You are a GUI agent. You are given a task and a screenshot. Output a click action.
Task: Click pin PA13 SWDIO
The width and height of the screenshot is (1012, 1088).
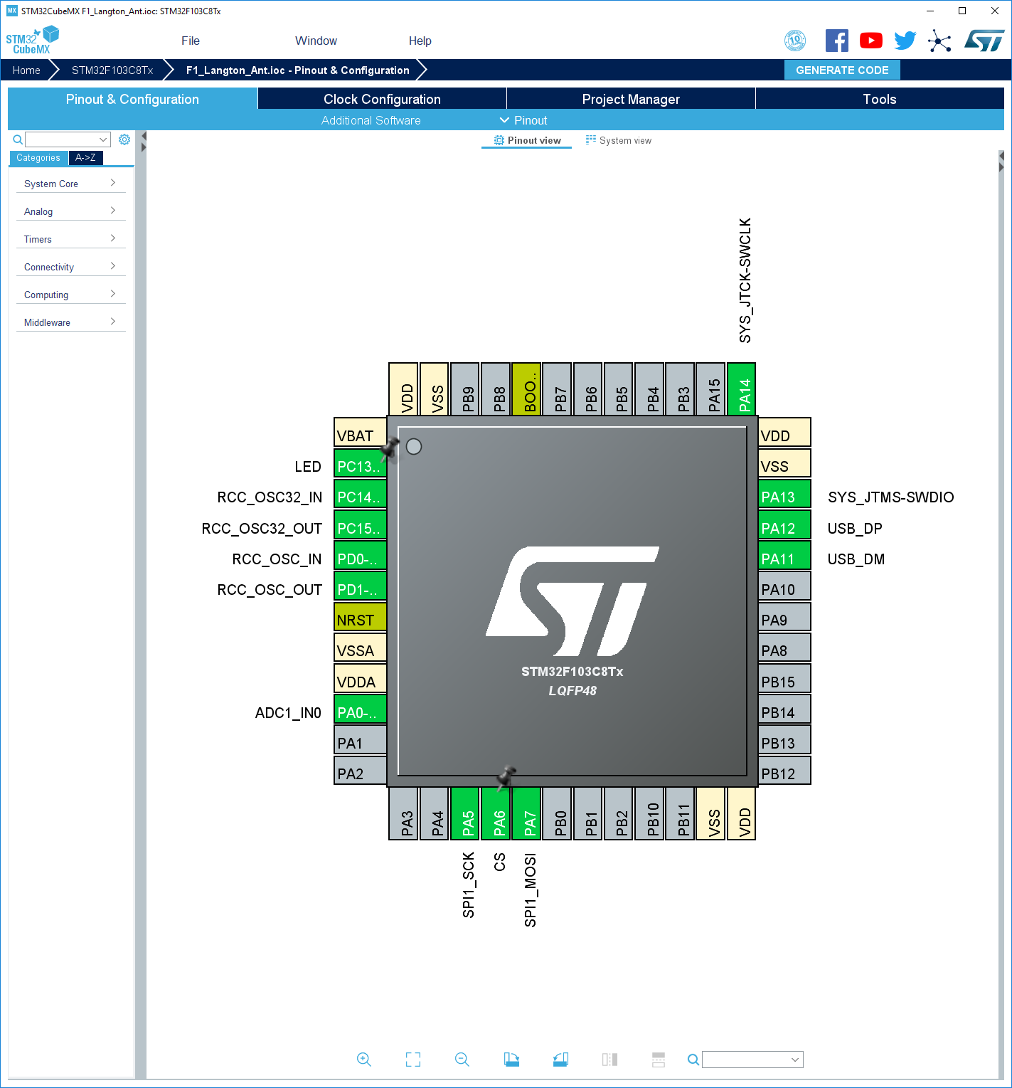[x=784, y=495]
